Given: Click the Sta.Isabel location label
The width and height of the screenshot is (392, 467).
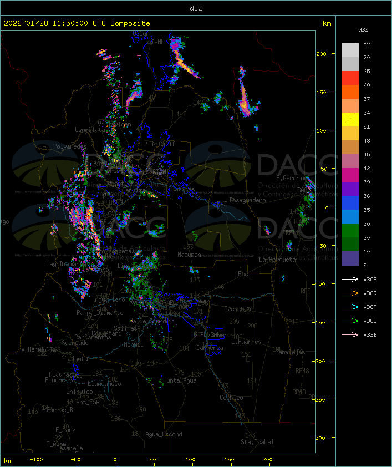Looking at the screenshot, I should coord(257,442).
